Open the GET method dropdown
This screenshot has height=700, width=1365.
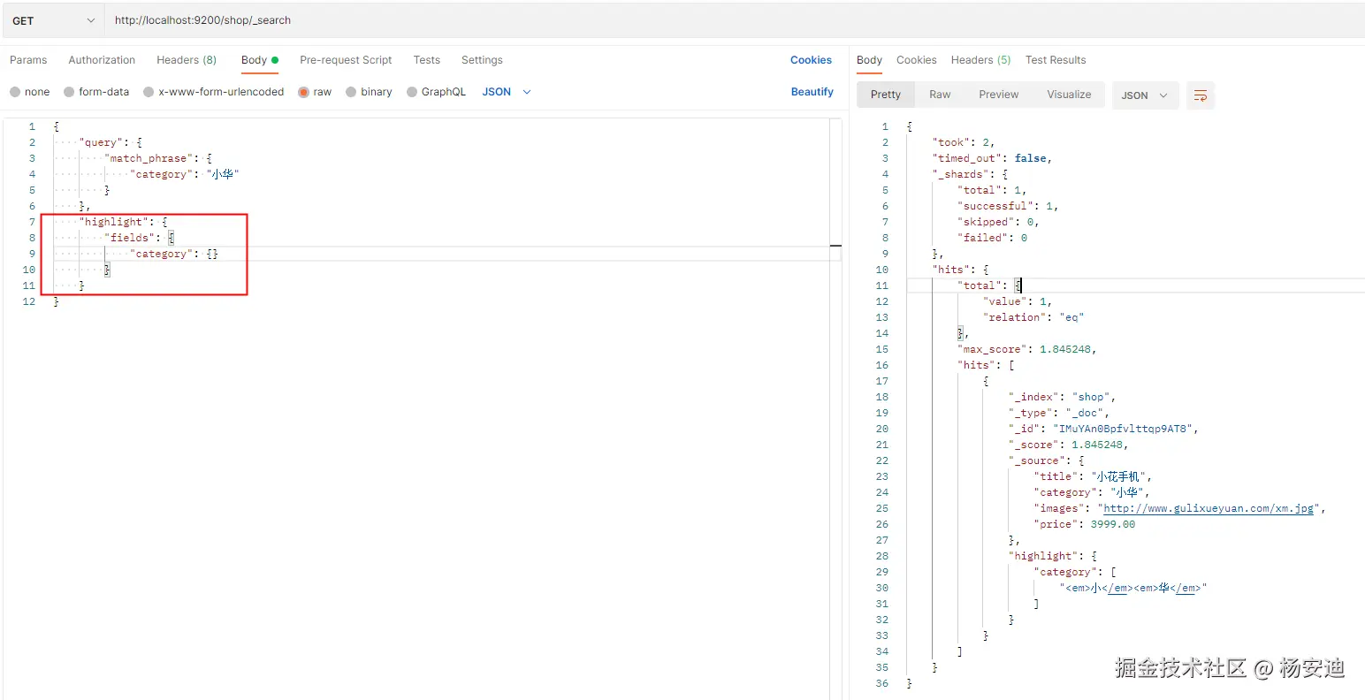click(53, 20)
